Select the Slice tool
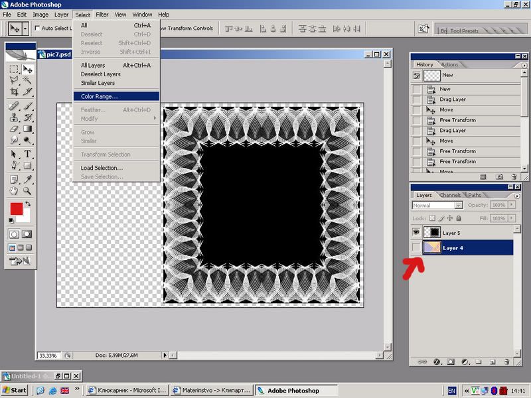 (27, 92)
